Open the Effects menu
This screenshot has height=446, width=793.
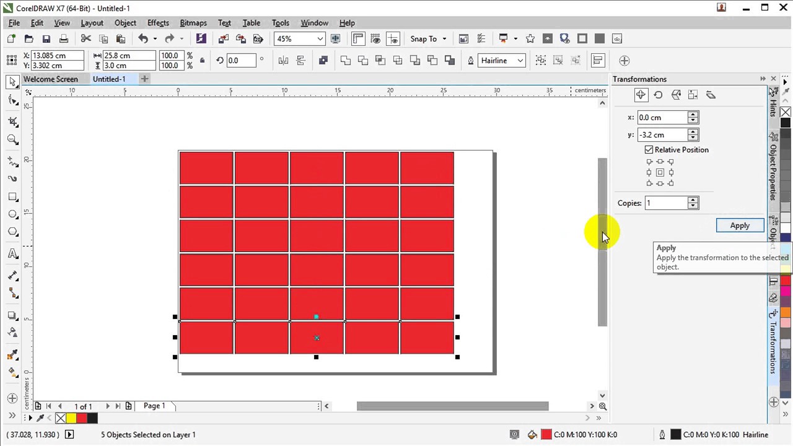(x=158, y=23)
